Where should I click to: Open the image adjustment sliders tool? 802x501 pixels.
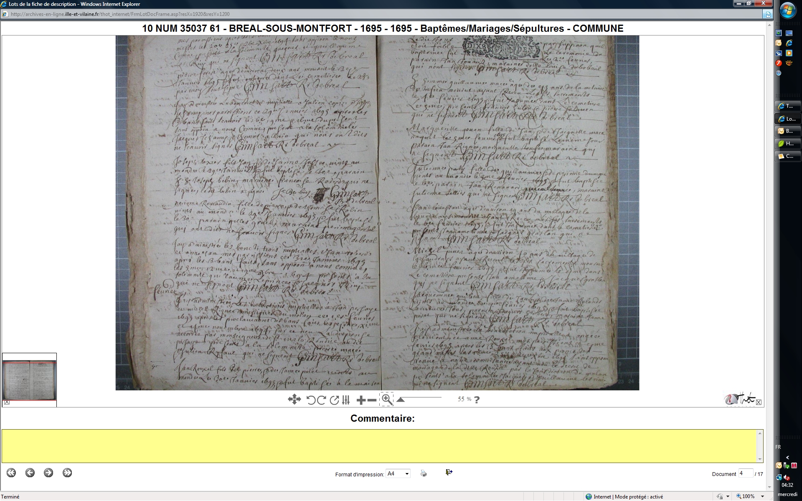(346, 400)
